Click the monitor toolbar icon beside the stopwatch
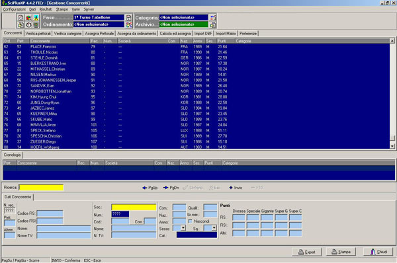The height and width of the screenshot is (263, 397). click(x=36, y=25)
